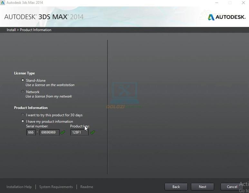Choose the 30 days trial option
This screenshot has width=249, height=193.
[23, 115]
